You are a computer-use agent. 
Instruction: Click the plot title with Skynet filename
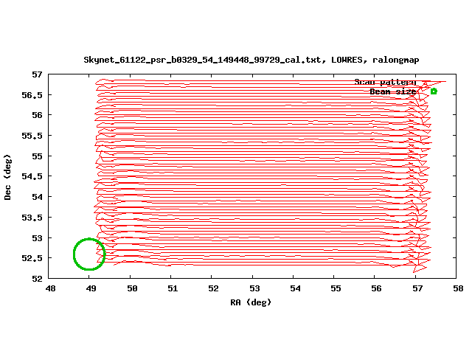(251, 60)
